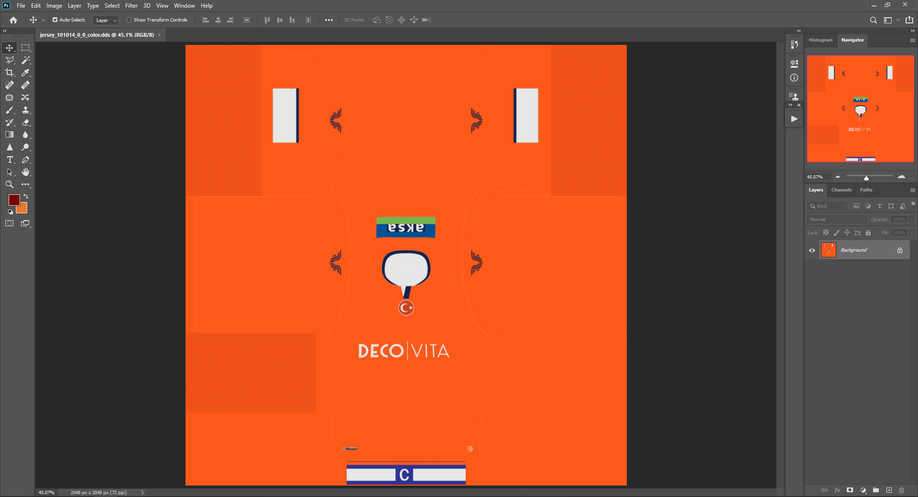Create a new group folder
Image resolution: width=918 pixels, height=497 pixels.
pyautogui.click(x=876, y=490)
